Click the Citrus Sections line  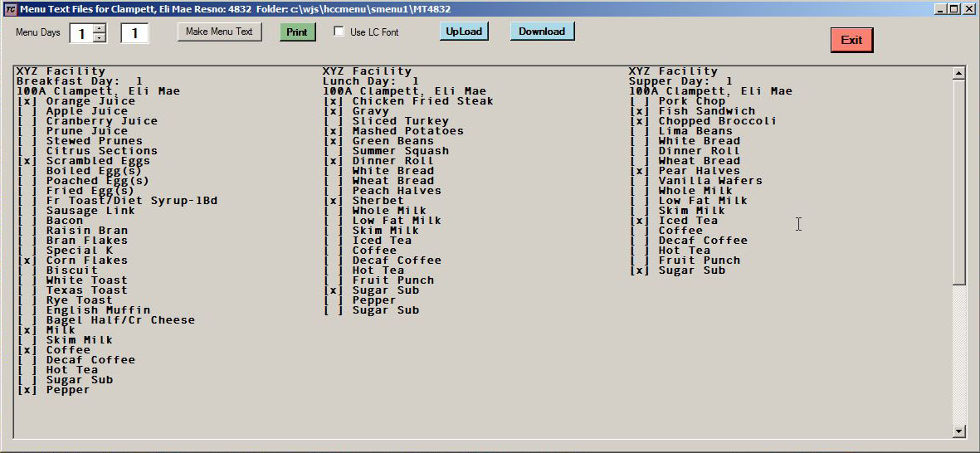(x=87, y=151)
